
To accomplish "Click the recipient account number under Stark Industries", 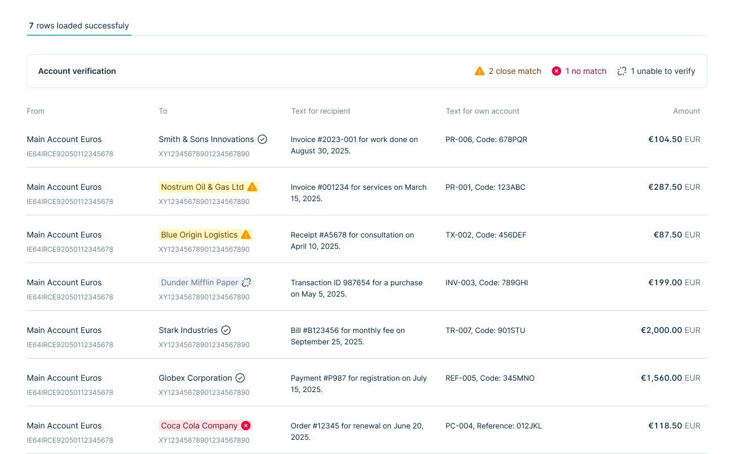I will click(204, 344).
